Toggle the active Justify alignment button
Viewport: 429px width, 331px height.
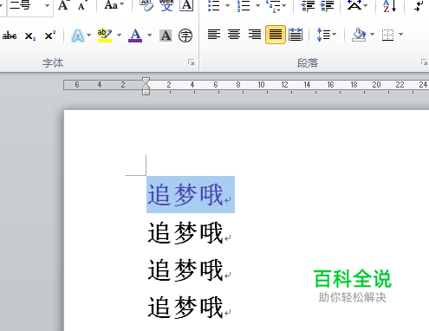(x=276, y=35)
